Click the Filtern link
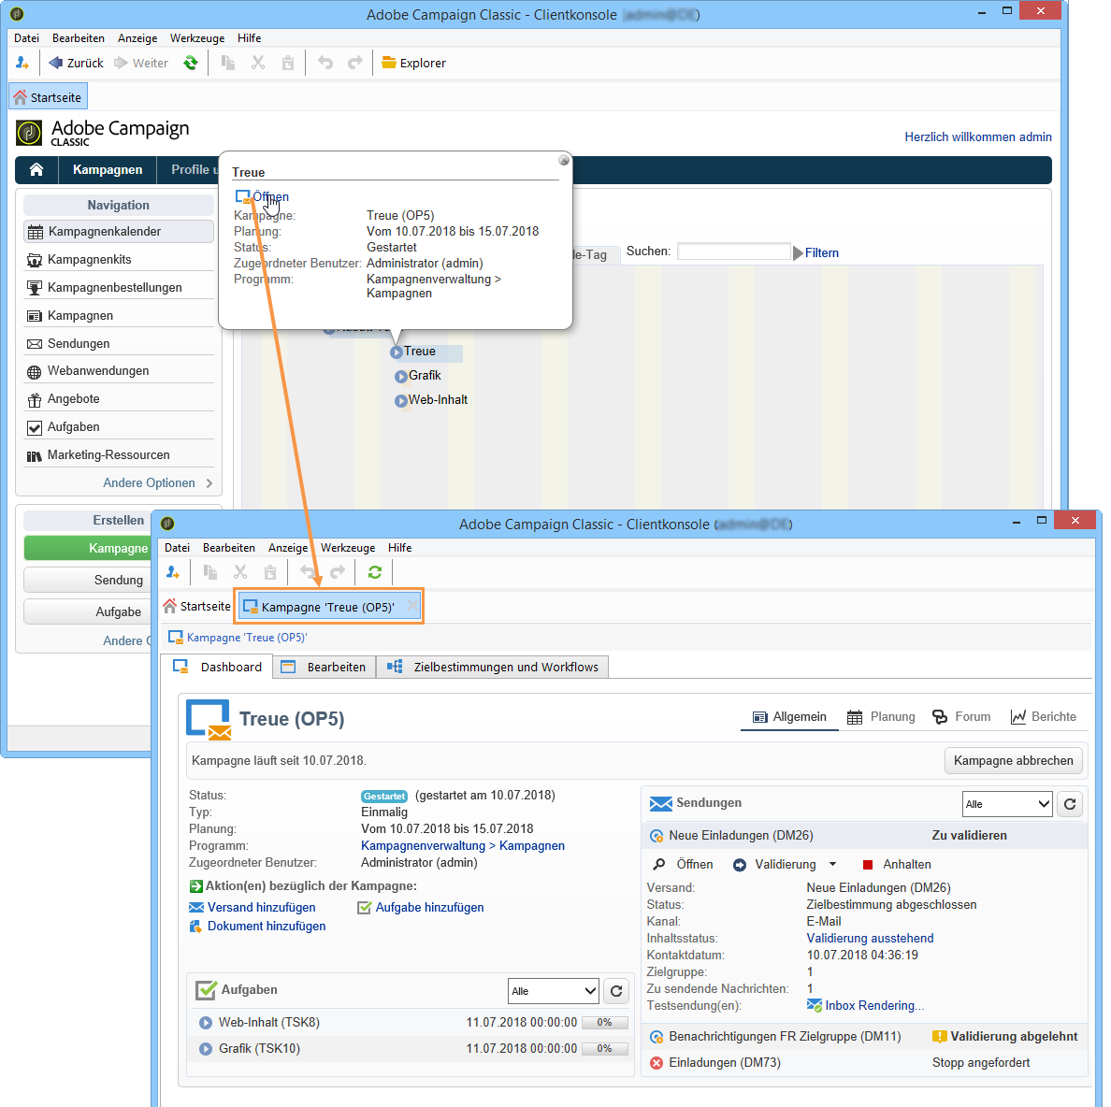Image resolution: width=1111 pixels, height=1107 pixels. click(x=821, y=252)
